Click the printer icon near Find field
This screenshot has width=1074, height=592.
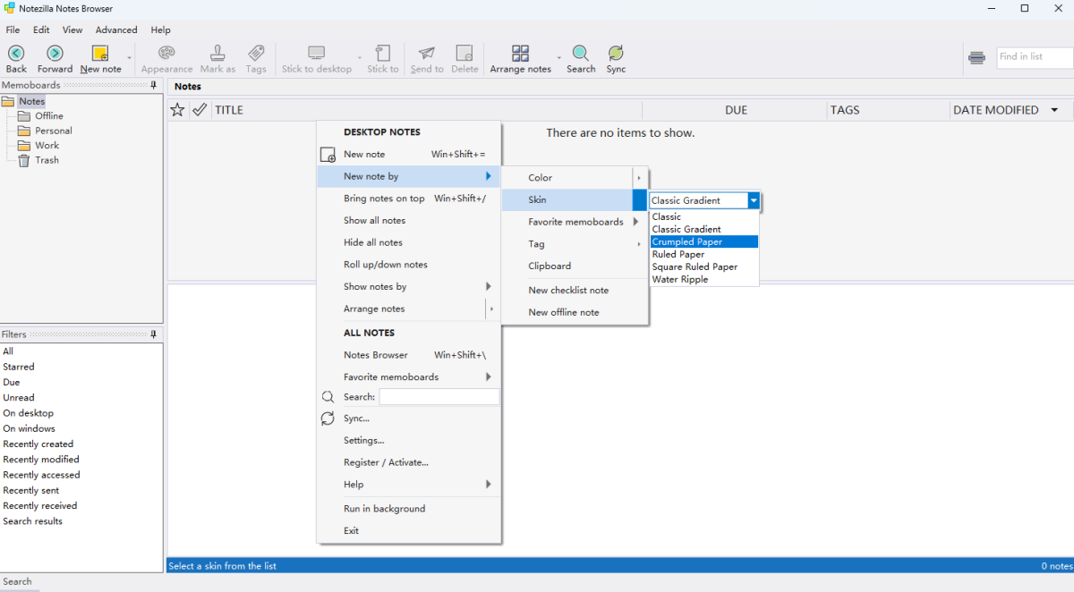[x=976, y=58]
